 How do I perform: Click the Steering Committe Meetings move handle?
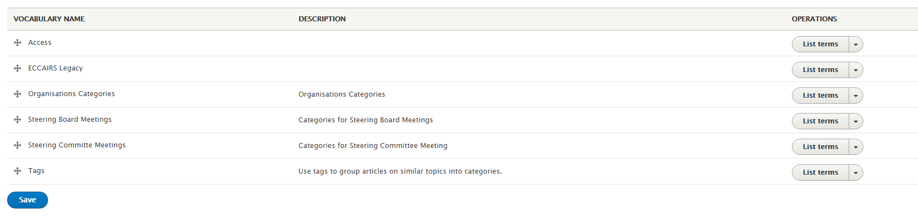pos(17,145)
